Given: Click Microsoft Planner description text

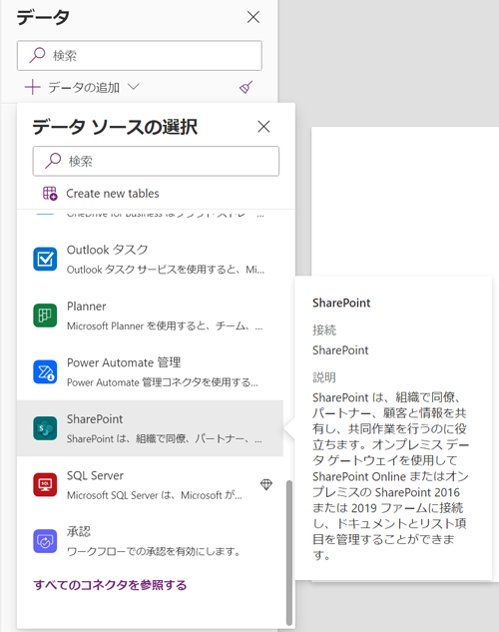Looking at the screenshot, I should [x=165, y=325].
